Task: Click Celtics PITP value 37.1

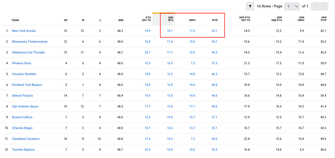Action: [214, 117]
